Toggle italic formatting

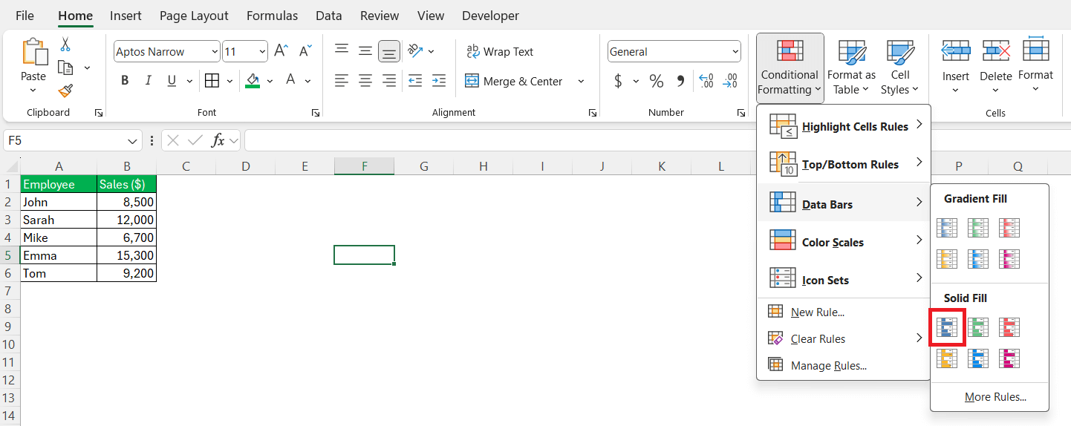click(148, 81)
